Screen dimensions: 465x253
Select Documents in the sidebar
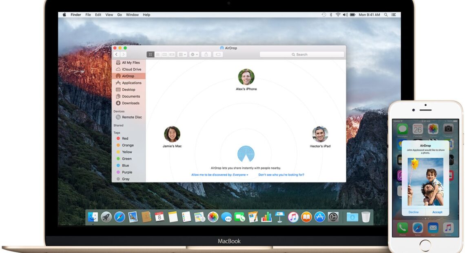pos(129,96)
